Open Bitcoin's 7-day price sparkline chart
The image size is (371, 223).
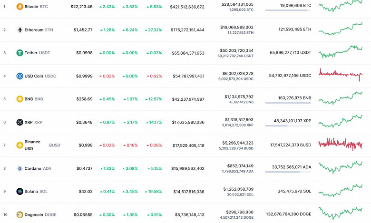click(341, 6)
